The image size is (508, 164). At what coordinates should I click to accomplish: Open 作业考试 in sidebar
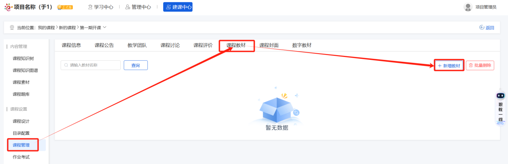(x=21, y=157)
